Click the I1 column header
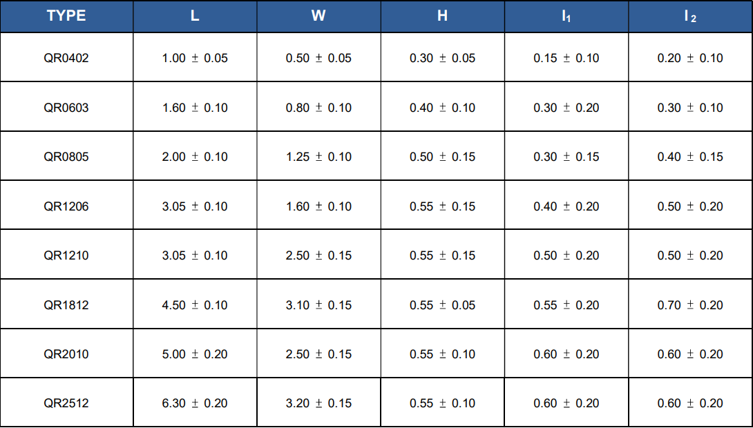Image resolution: width=753 pixels, height=428 pixels. (566, 17)
